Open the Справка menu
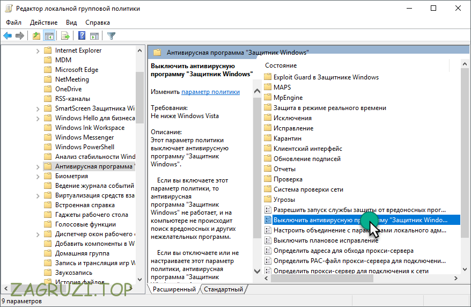This screenshot has width=471, height=307. (x=97, y=23)
